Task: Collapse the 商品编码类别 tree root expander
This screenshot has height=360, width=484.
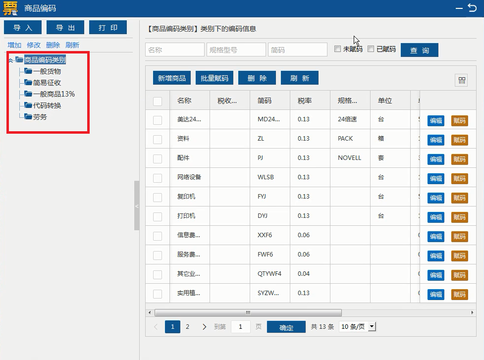Action: [11, 60]
